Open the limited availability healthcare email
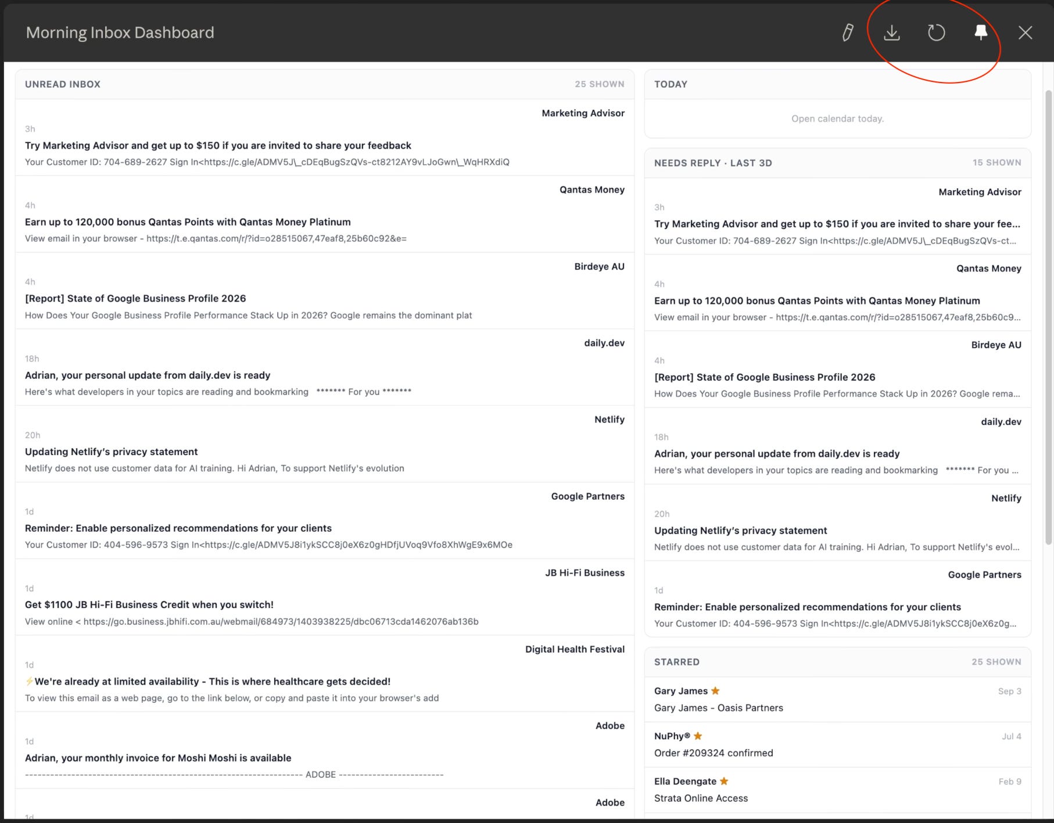This screenshot has height=823, width=1054. coord(208,681)
